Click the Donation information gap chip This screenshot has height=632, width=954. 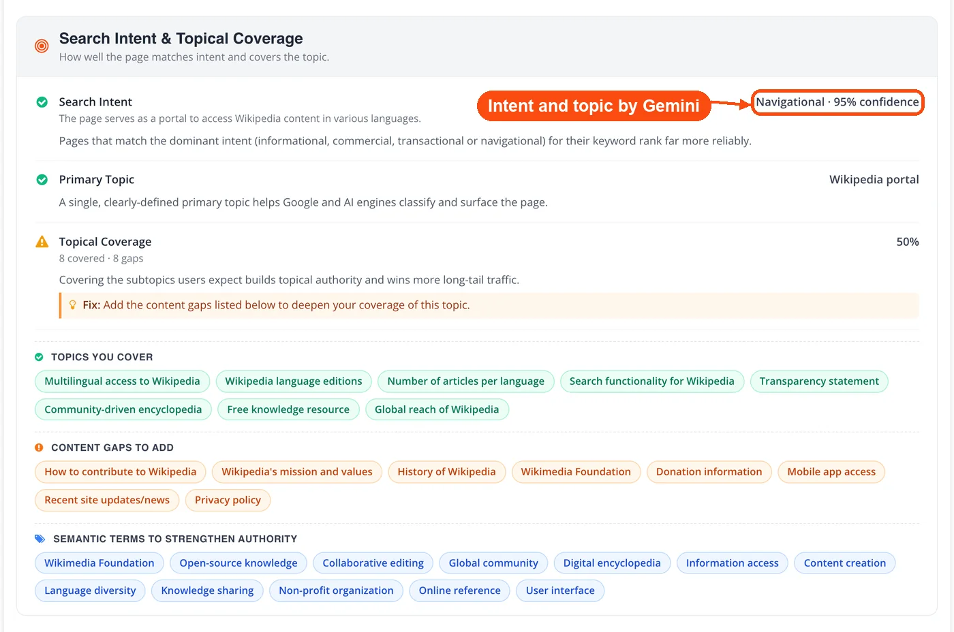(709, 472)
